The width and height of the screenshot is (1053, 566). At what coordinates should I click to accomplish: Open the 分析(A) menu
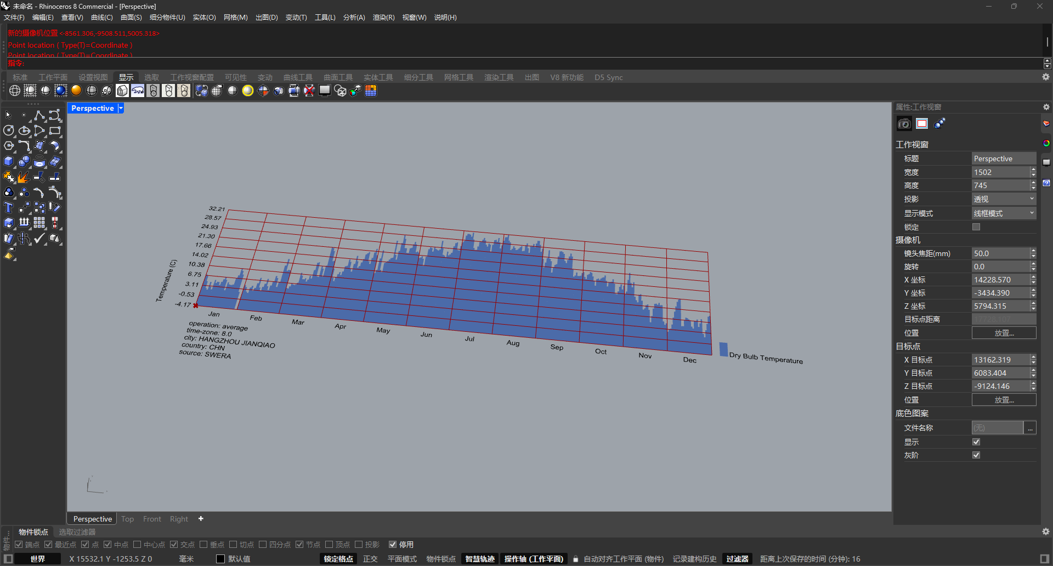(354, 18)
